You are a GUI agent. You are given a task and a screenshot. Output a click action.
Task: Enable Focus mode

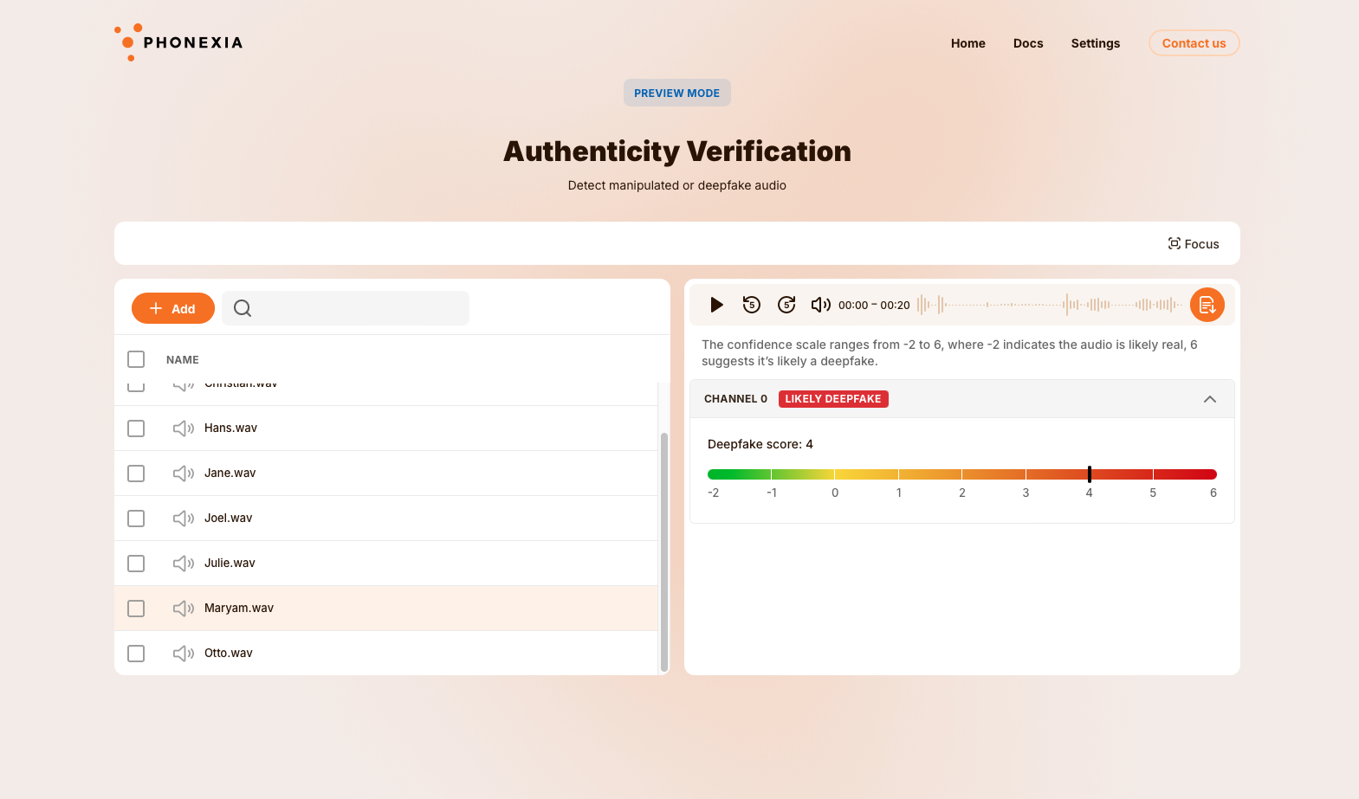pos(1194,244)
